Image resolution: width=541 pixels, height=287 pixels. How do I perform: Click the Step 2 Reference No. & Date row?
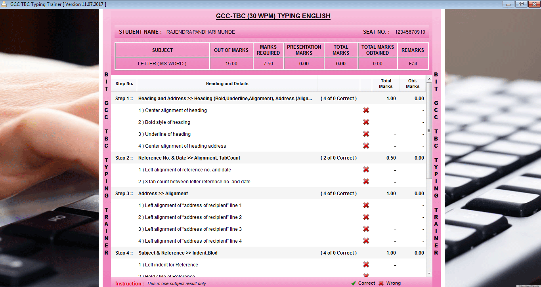[x=268, y=158]
